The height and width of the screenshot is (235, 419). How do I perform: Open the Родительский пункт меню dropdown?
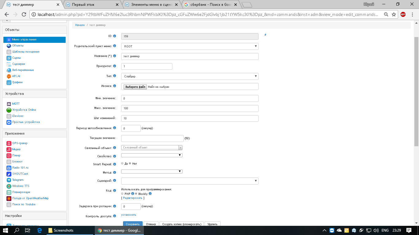(190, 46)
